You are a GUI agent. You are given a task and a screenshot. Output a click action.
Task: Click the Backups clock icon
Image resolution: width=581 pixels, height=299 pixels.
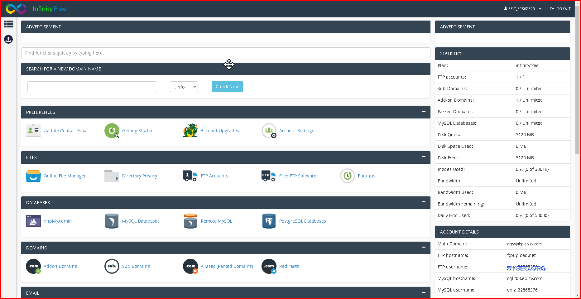click(x=348, y=176)
